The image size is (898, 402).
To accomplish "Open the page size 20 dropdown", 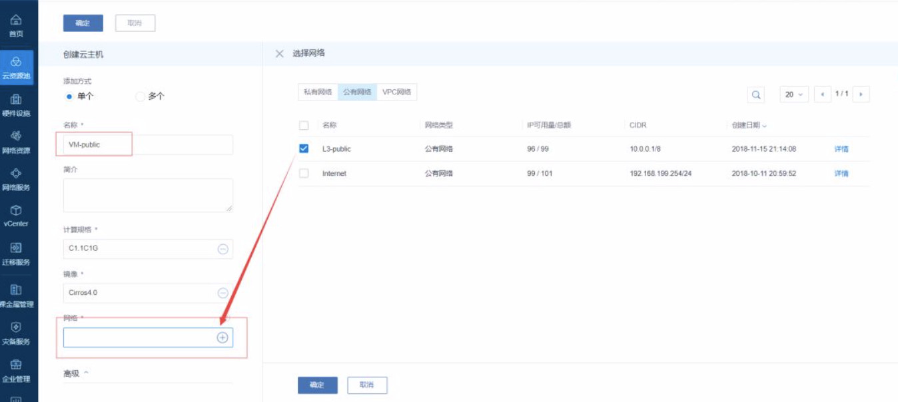I will click(x=795, y=95).
